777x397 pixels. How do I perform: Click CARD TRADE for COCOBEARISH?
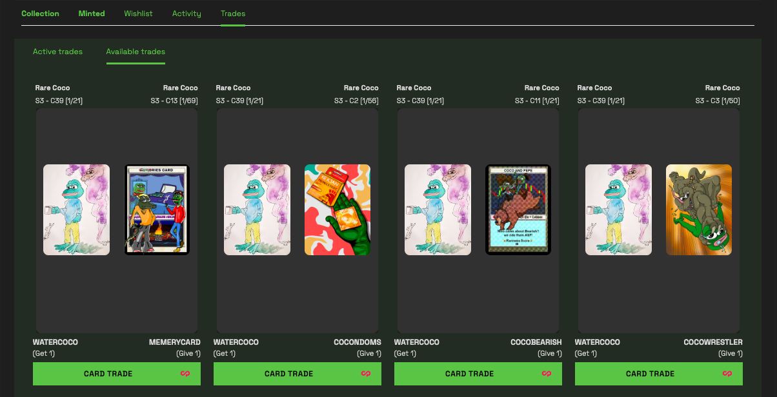coord(478,374)
